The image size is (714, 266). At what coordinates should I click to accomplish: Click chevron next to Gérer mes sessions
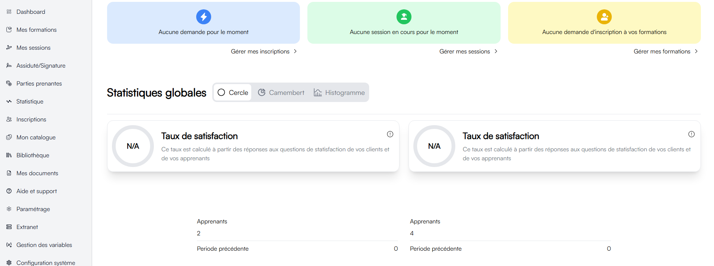click(x=496, y=52)
